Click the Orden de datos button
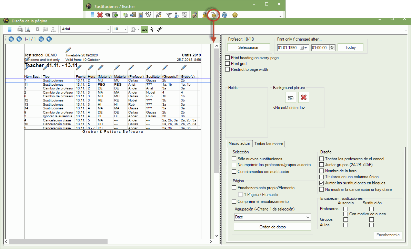Screen dimensions: 411x249 point(272,227)
